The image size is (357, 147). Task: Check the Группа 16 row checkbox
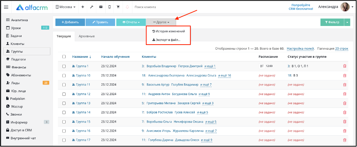[x=64, y=131]
